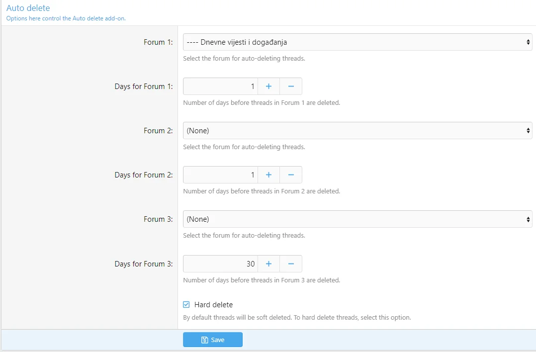
Task: Open the Forum 1 dropdown
Action: pyautogui.click(x=357, y=42)
